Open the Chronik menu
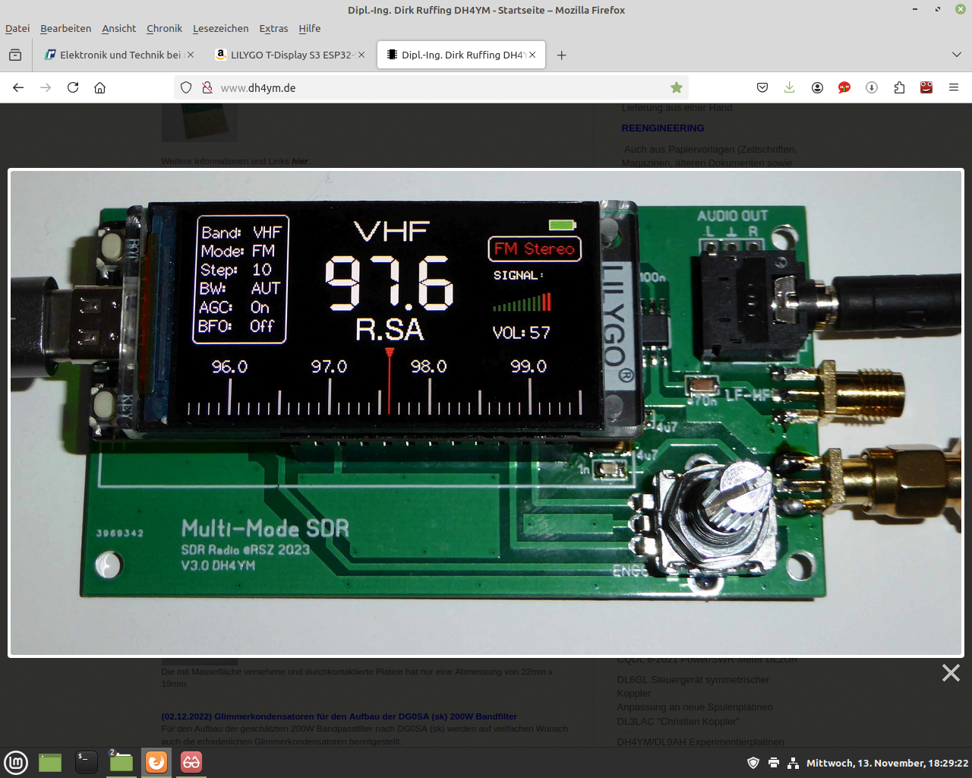The height and width of the screenshot is (778, 972). [x=164, y=28]
